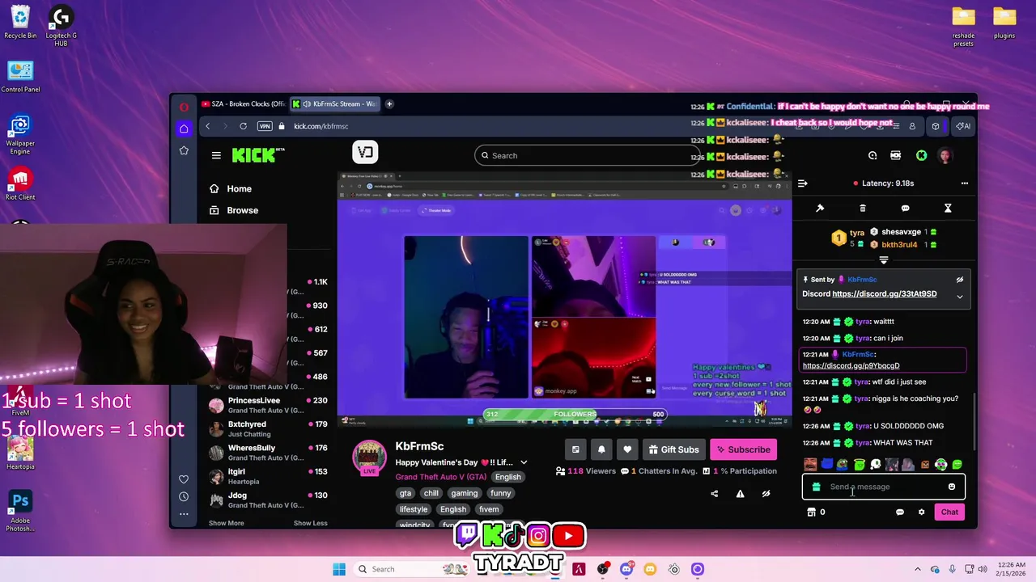Open PrincessLivee channel in sidebar
The image size is (1036, 582).
(x=267, y=404)
